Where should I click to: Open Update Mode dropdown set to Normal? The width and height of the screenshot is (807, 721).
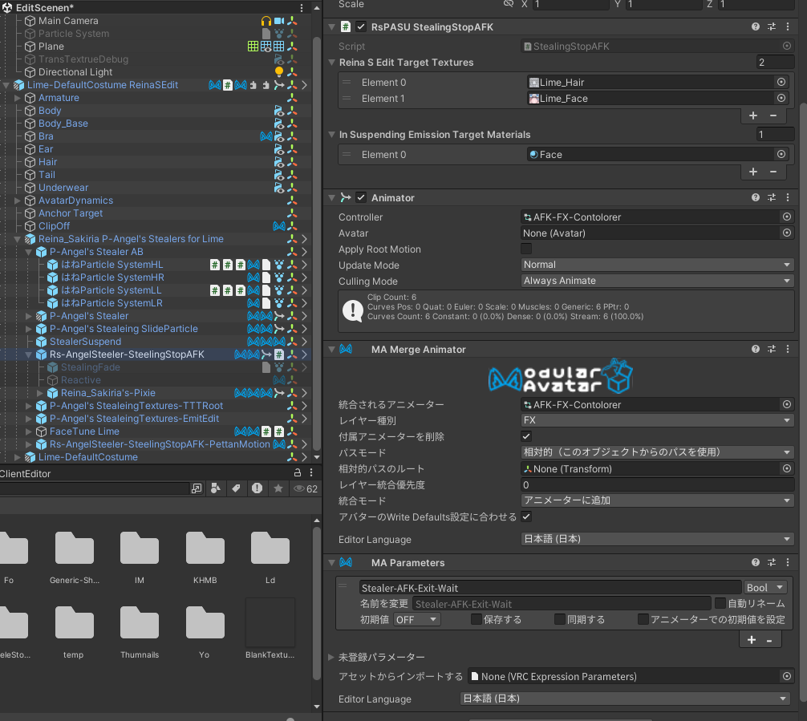(x=658, y=265)
